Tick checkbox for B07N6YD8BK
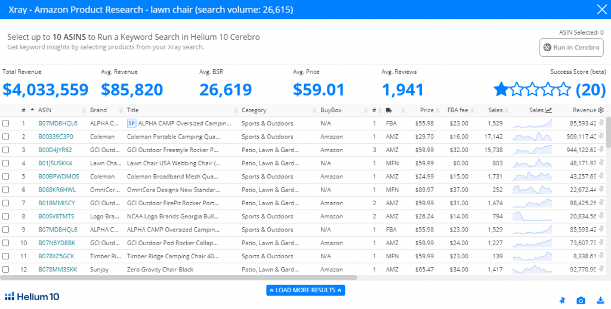The height and width of the screenshot is (309, 611). pos(6,243)
